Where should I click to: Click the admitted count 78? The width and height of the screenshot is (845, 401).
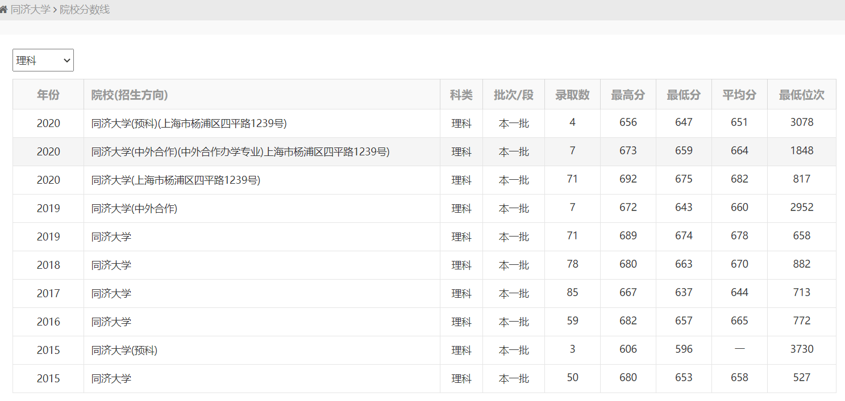[x=572, y=264]
